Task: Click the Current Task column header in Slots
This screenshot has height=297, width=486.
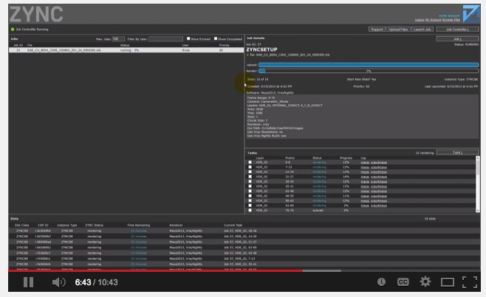Action: click(233, 225)
